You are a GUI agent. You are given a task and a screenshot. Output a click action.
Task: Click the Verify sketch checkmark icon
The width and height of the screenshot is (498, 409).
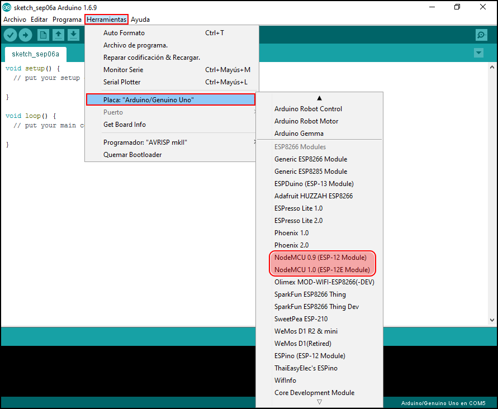click(x=10, y=35)
